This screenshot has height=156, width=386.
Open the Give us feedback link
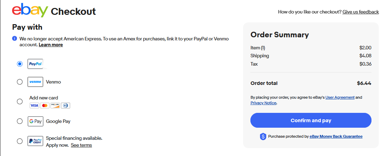coord(360,12)
